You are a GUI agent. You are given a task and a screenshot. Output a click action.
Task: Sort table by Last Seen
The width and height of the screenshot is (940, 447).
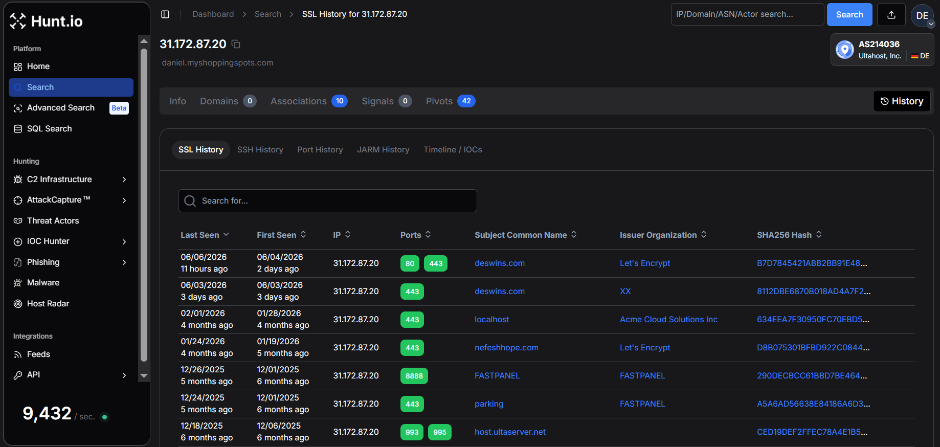click(x=205, y=235)
